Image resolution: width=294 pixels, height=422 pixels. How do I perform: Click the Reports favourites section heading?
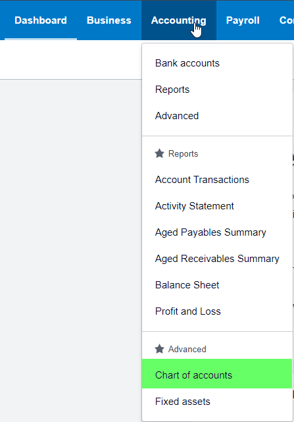tap(184, 153)
